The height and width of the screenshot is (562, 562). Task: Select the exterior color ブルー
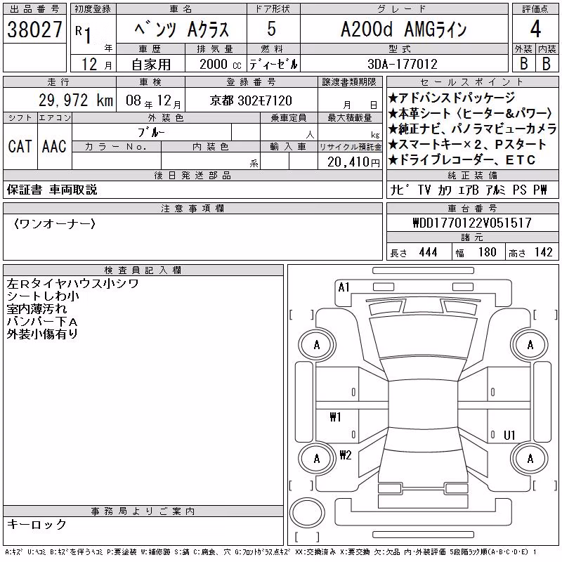[151, 132]
